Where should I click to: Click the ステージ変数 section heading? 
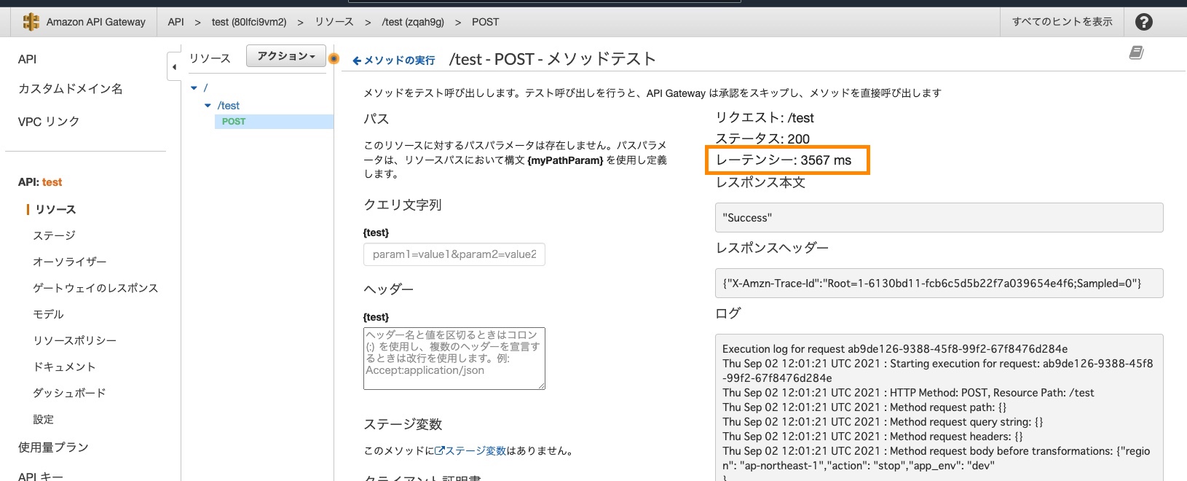click(x=403, y=424)
